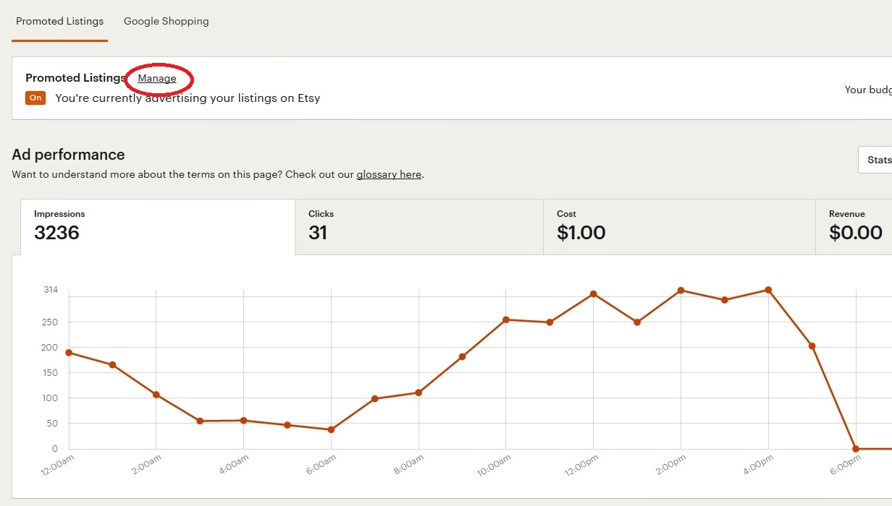Click the peak data point at 2:00pm

(681, 291)
